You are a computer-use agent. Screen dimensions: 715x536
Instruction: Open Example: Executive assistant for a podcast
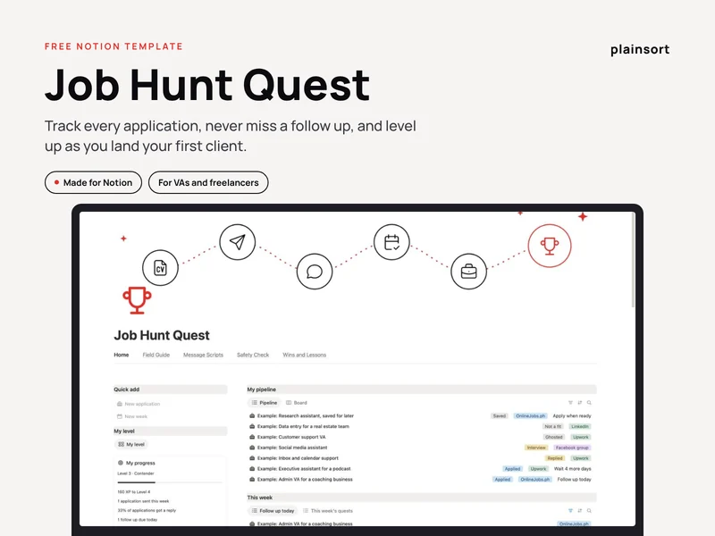click(304, 468)
